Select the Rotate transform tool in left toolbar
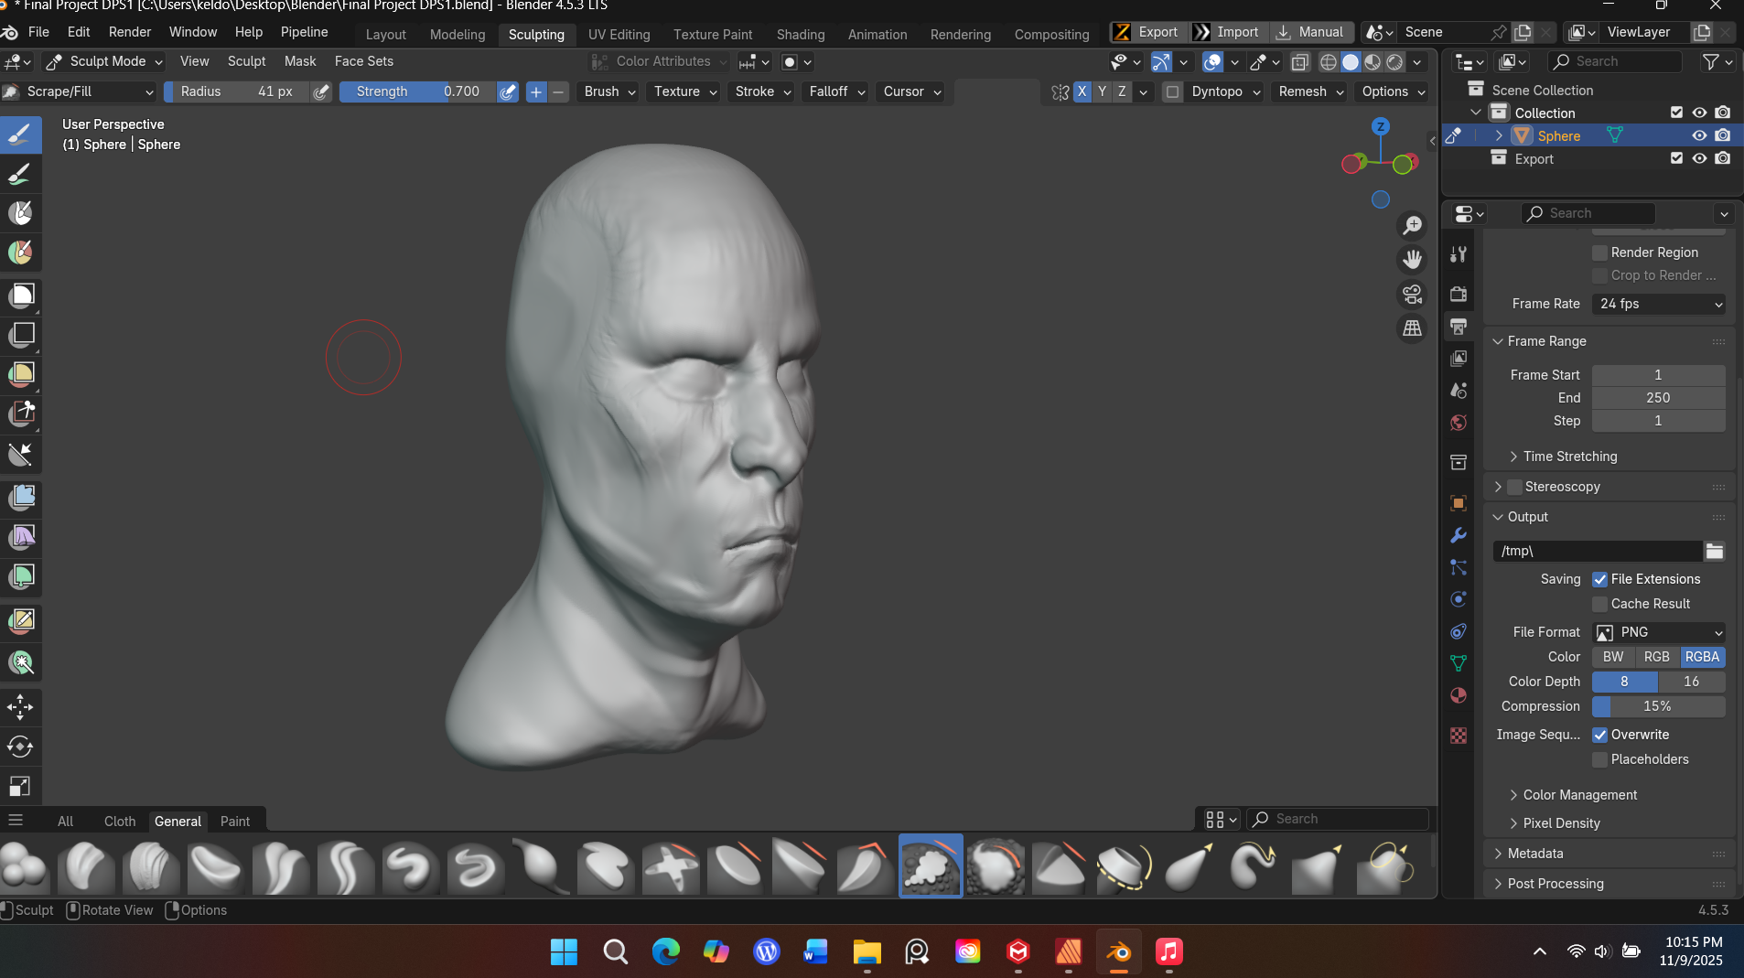Screen dimensions: 1744x978 click(21, 747)
